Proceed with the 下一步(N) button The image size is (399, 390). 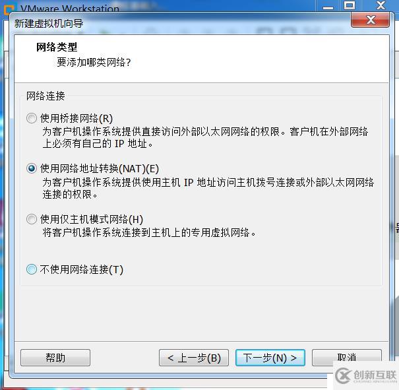pos(270,358)
